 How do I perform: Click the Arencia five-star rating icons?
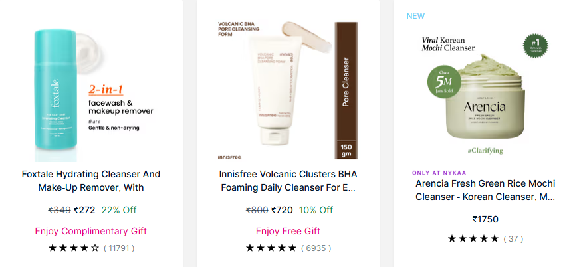tap(473, 238)
